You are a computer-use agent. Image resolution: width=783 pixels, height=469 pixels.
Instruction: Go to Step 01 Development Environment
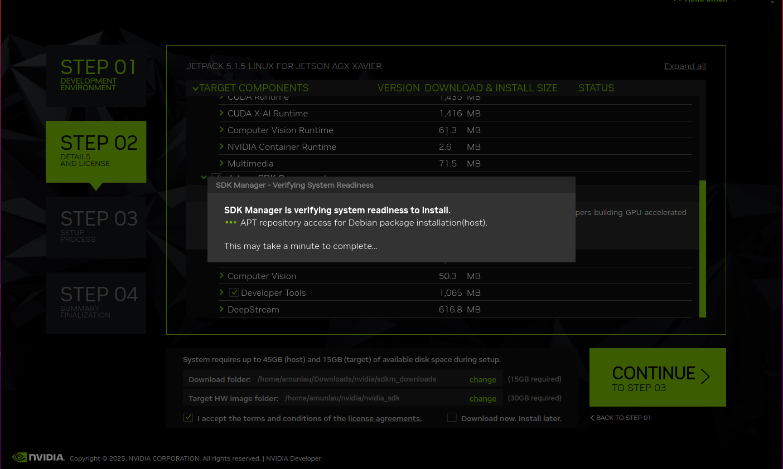click(96, 76)
